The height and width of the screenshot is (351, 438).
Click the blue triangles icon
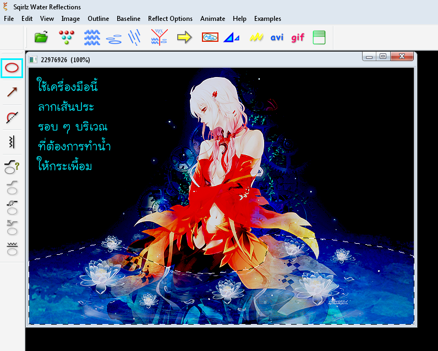pos(232,37)
